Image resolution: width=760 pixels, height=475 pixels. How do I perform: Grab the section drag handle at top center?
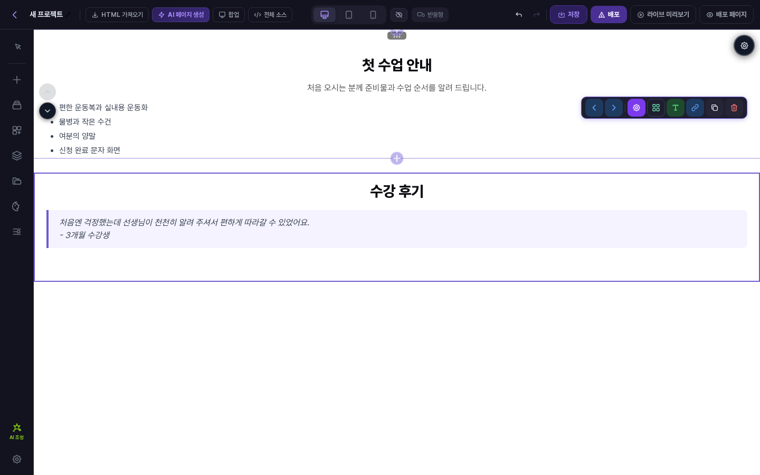point(397,36)
